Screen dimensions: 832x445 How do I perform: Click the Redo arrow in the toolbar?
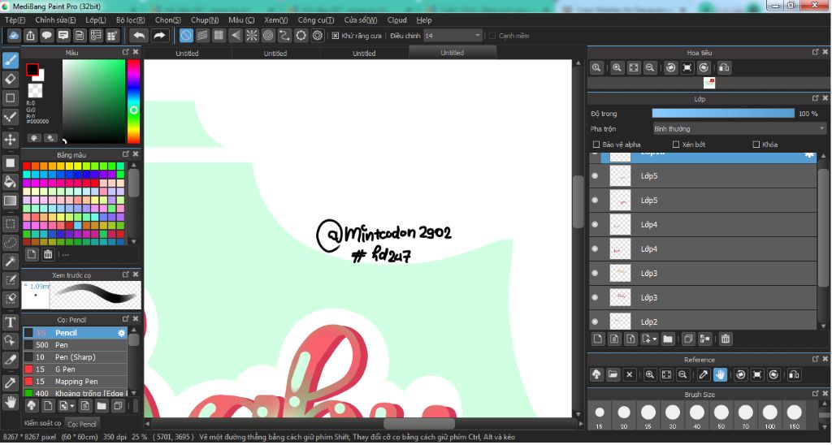coord(159,36)
